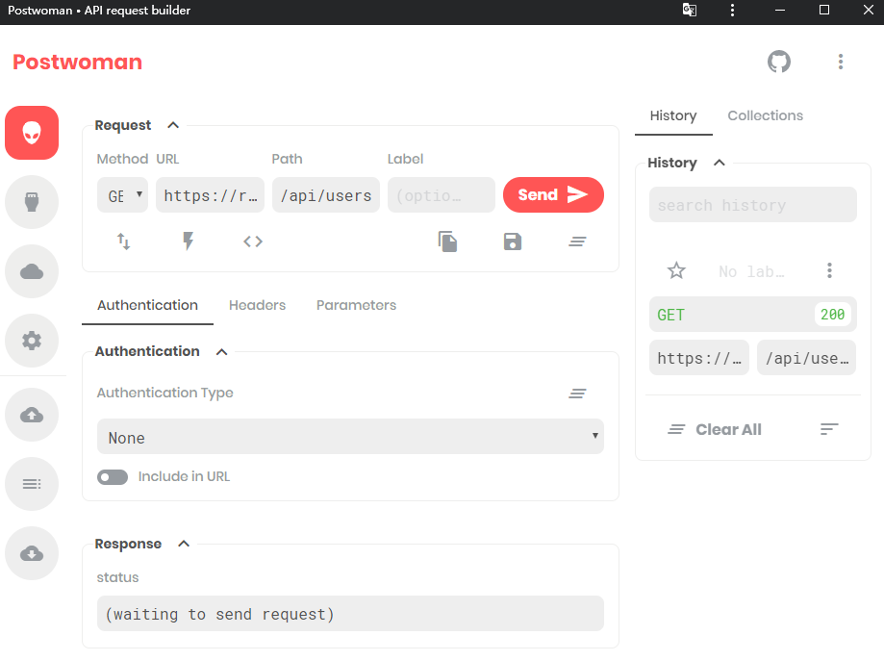Click the search history field
This screenshot has width=884, height=661.
752,205
